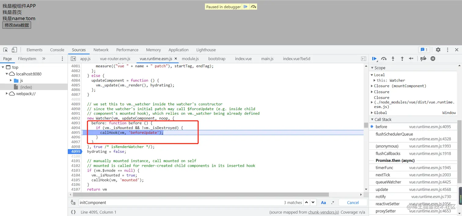Resume script execution in debugger toolbar
Screen dimensions: 462x216
coord(374,59)
